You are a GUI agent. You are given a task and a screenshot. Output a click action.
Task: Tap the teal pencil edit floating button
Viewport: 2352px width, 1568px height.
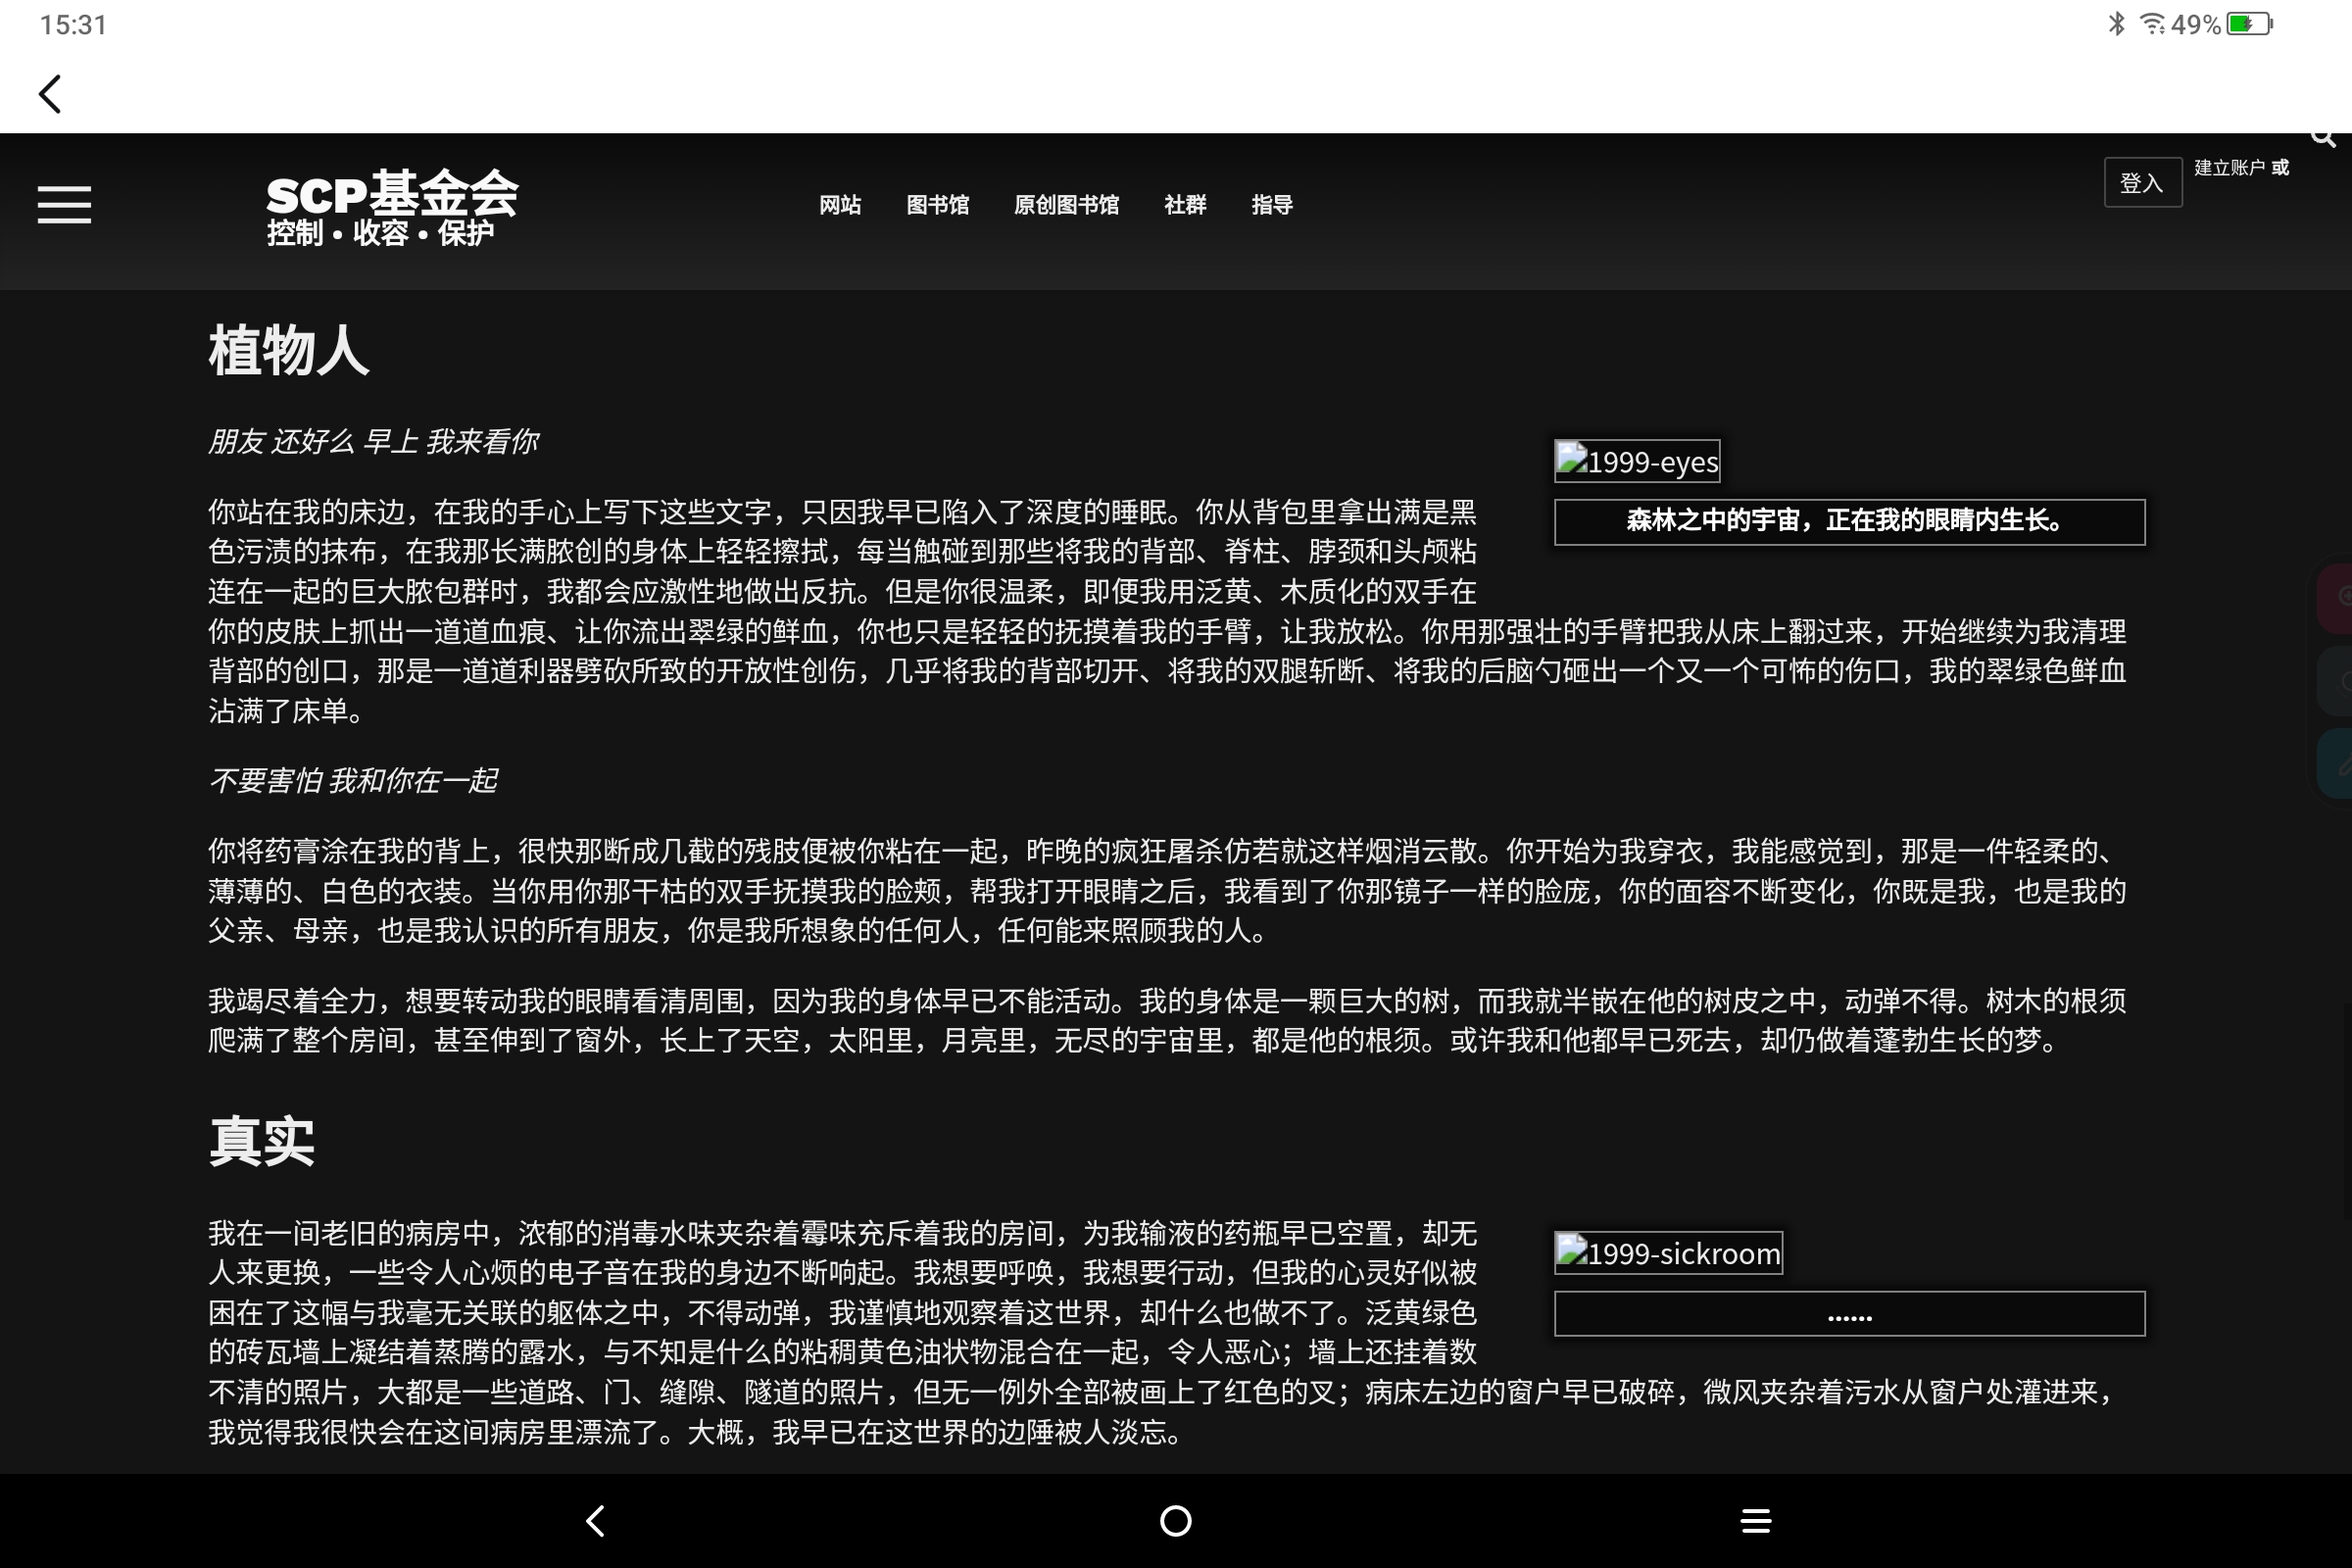2336,764
